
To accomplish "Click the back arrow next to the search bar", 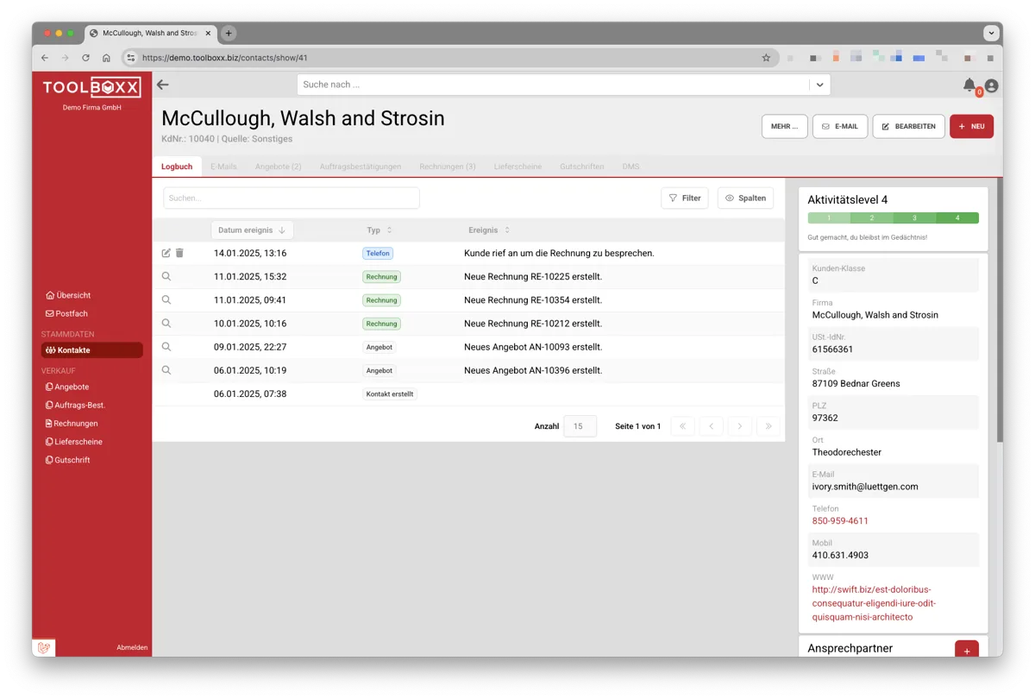I will click(162, 85).
